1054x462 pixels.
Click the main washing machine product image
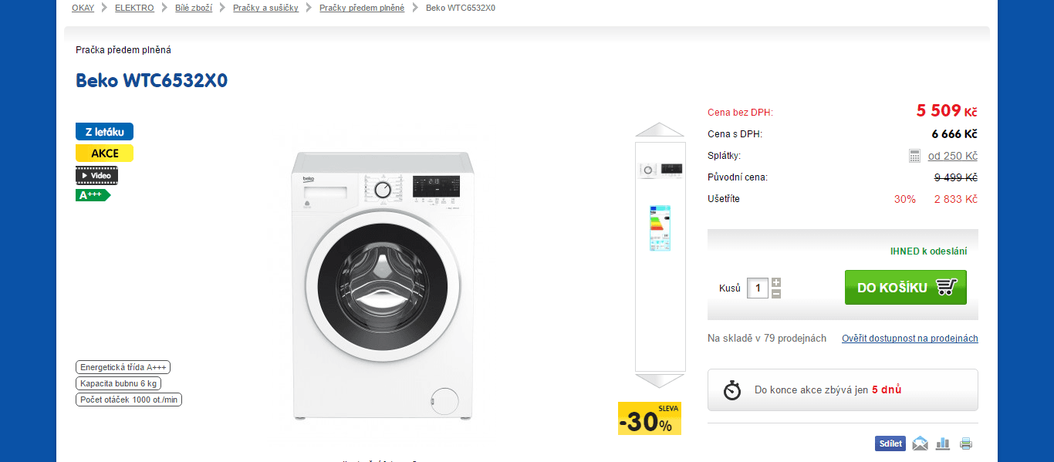coord(383,285)
